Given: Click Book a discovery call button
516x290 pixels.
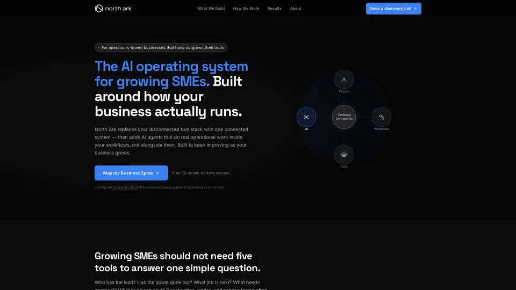Looking at the screenshot, I should click(x=393, y=9).
